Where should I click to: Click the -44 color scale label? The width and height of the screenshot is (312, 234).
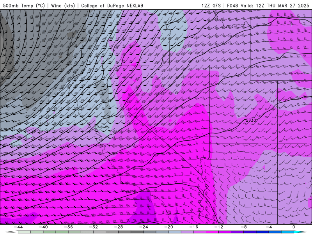point(18,227)
